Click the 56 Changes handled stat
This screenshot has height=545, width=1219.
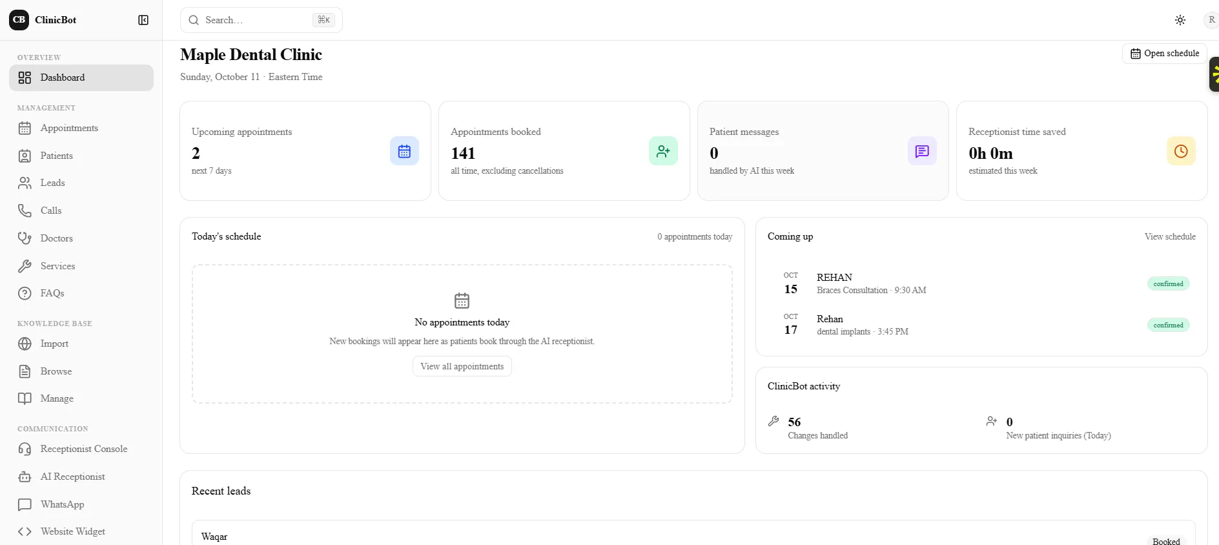[x=808, y=428]
